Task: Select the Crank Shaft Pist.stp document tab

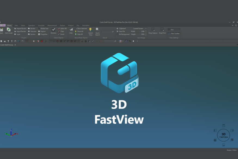Action: [x=7, y=45]
